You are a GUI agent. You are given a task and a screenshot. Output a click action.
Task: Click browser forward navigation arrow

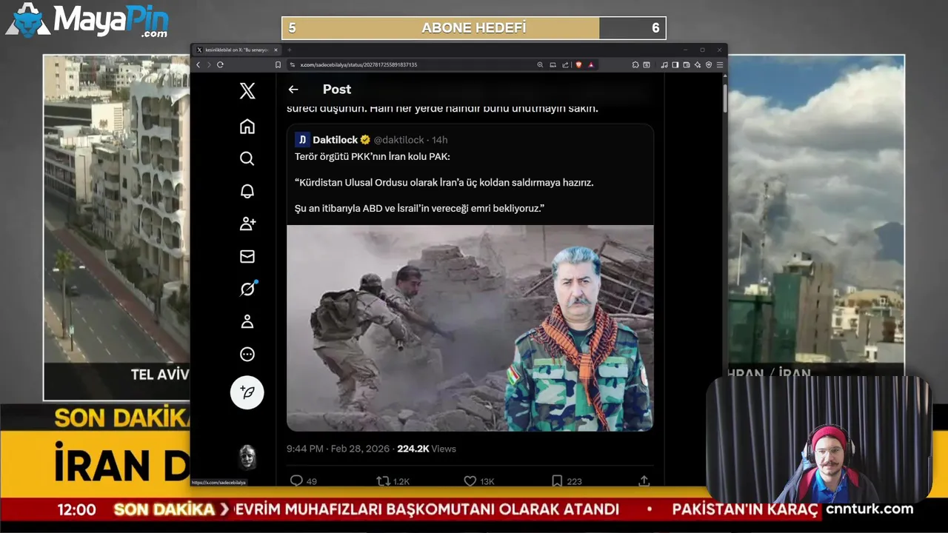[x=209, y=65]
